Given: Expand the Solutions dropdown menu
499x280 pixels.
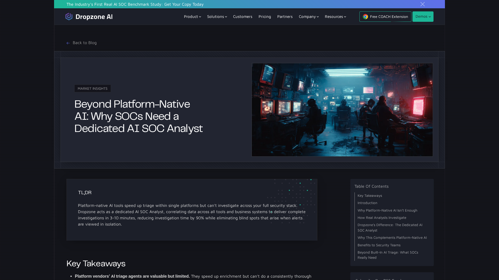Looking at the screenshot, I should pos(217,17).
